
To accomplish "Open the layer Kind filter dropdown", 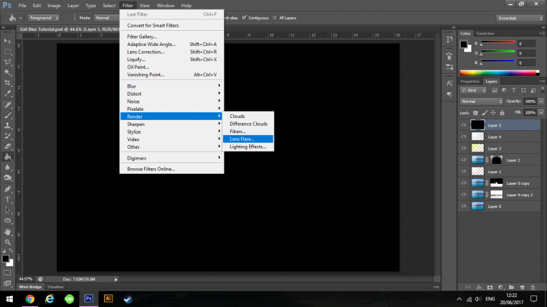I will coord(474,91).
